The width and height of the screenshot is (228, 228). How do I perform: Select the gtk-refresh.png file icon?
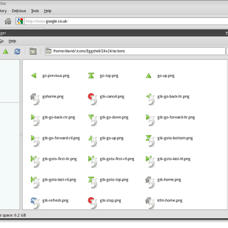pyautogui.click(x=35, y=203)
